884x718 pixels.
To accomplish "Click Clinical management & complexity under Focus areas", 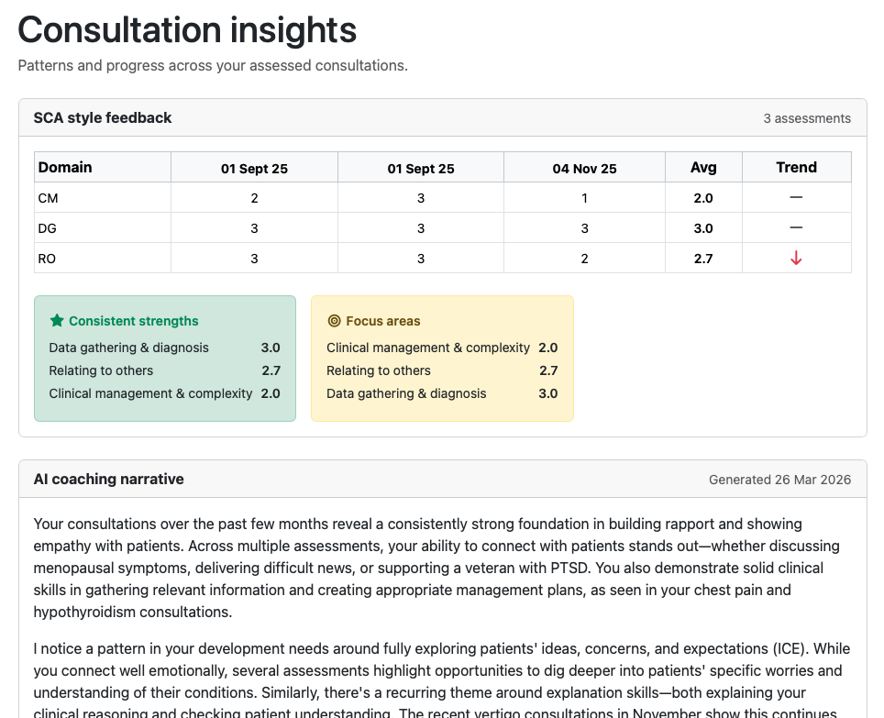I will pos(428,348).
